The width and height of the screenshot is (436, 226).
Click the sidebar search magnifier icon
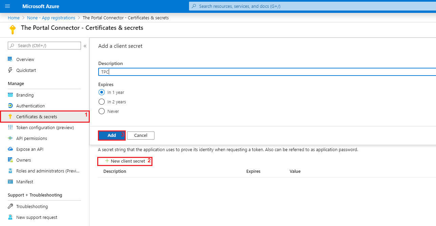point(13,45)
